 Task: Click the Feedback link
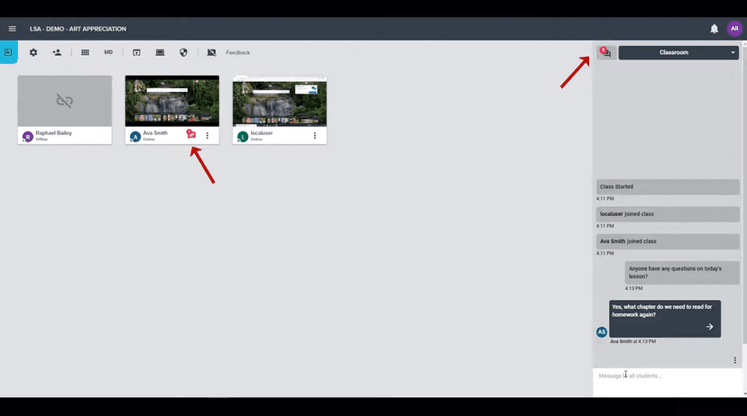237,52
